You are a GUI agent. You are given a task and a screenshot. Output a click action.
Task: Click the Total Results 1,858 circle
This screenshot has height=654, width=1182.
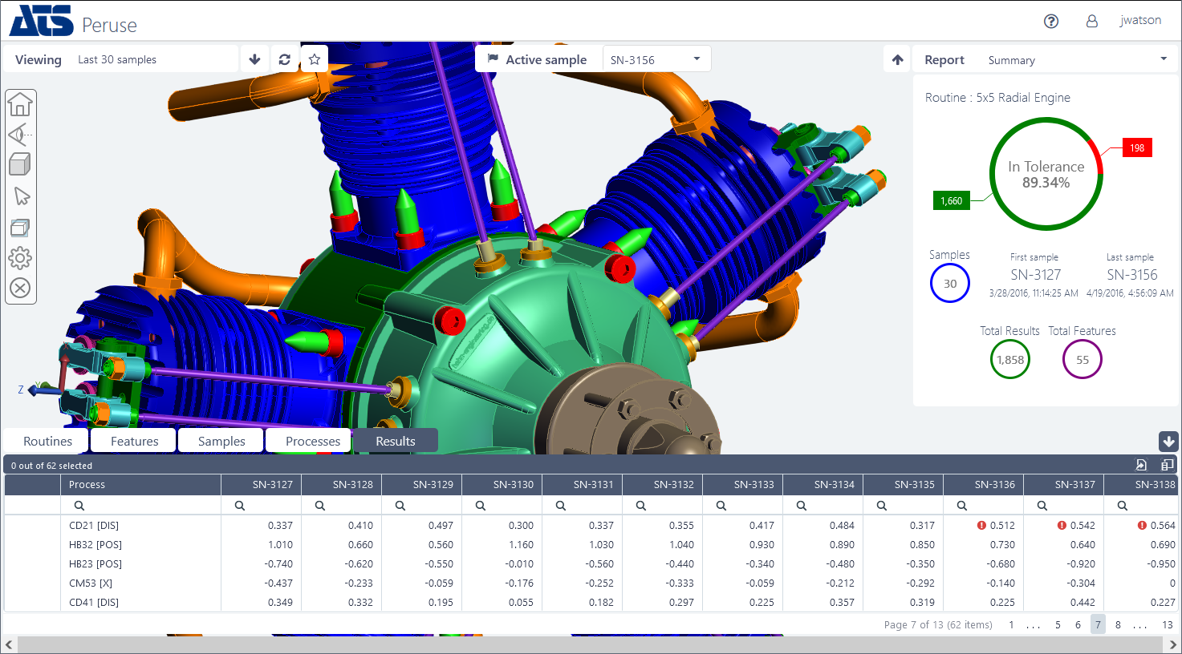[1010, 359]
